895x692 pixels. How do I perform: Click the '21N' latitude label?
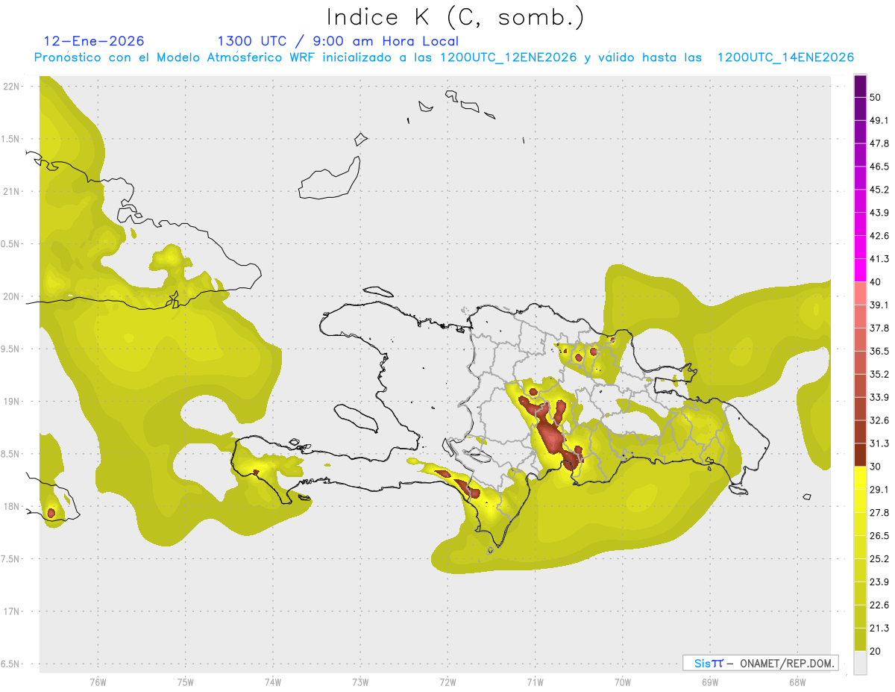[11, 192]
